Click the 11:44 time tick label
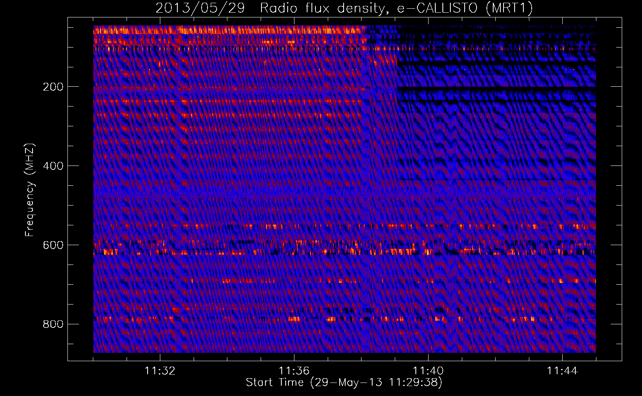Viewport: 642px width, 396px height. [562, 371]
